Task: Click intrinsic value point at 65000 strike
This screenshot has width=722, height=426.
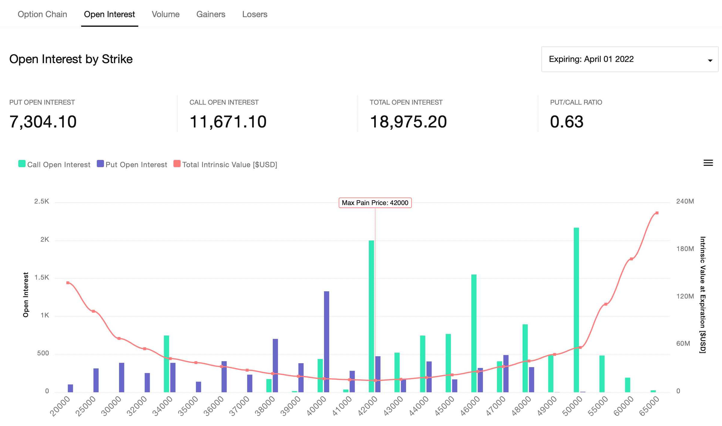Action: tap(657, 213)
